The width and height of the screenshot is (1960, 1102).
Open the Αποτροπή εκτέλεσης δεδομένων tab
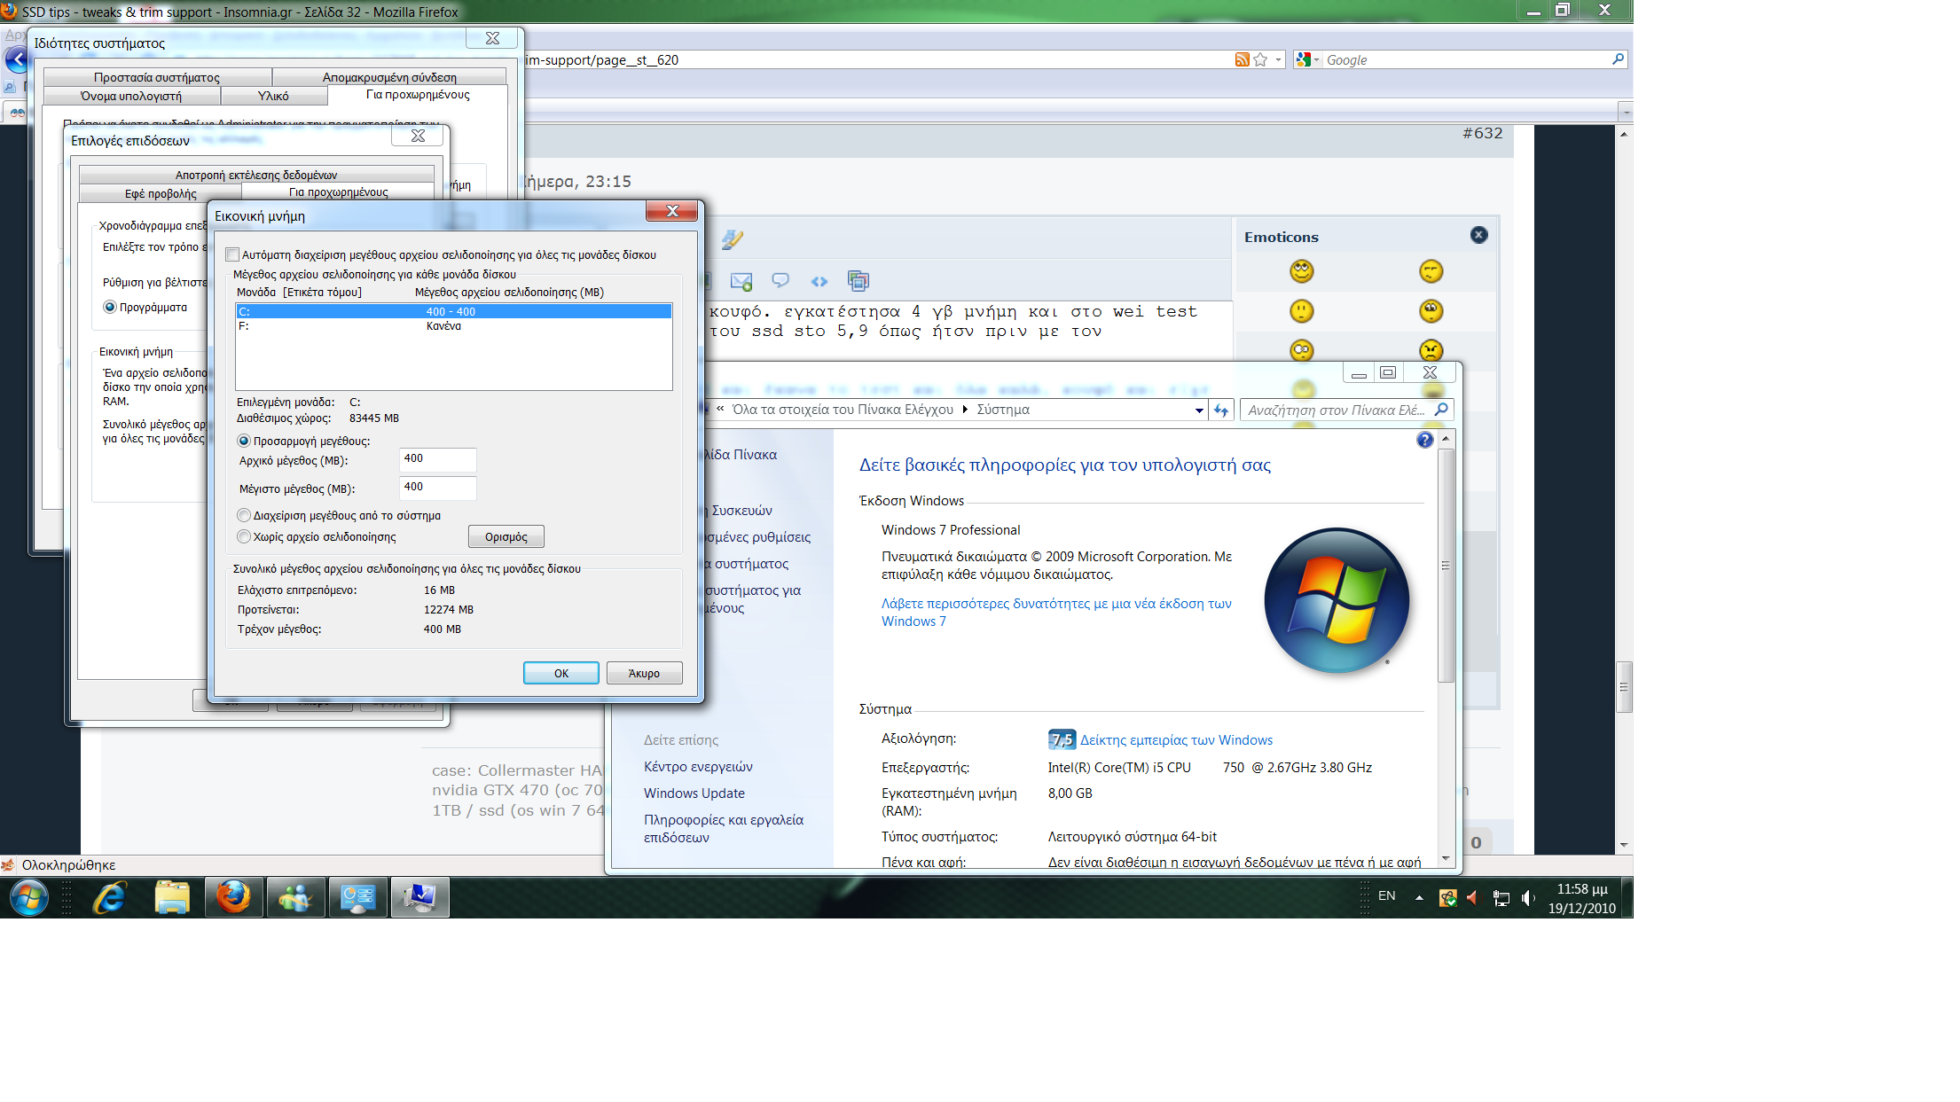click(x=256, y=175)
